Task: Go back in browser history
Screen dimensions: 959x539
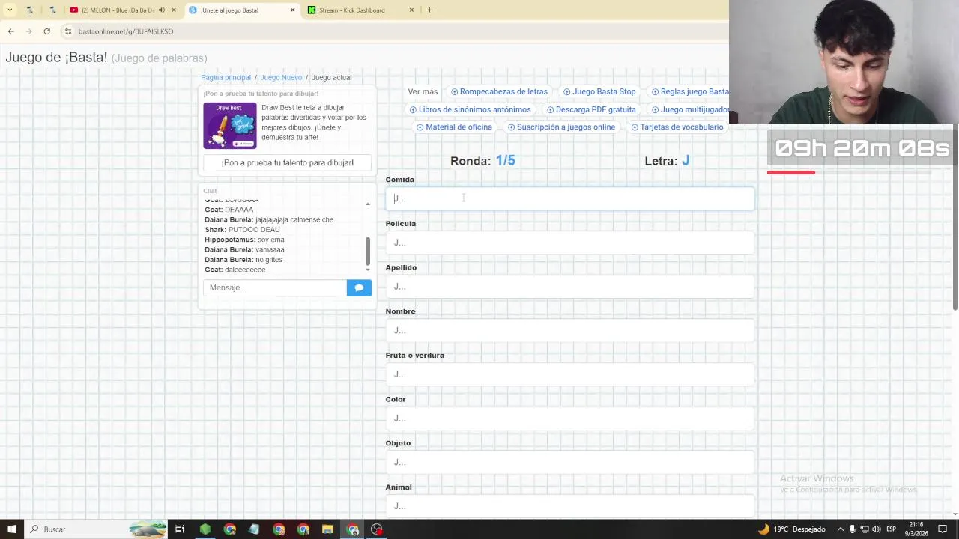Action: point(11,31)
